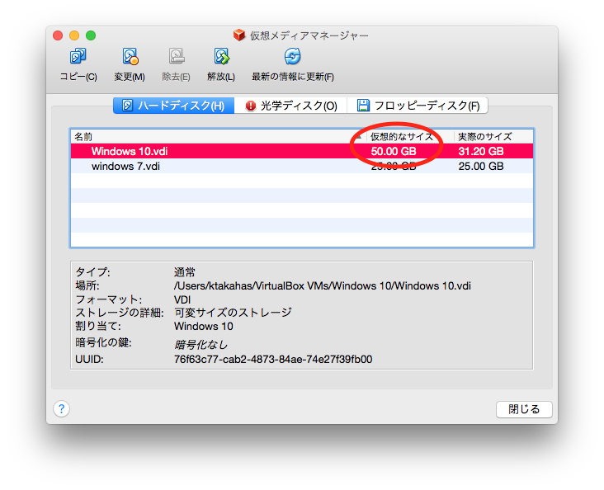Click the disk location path text
604x490 pixels.
click(x=323, y=285)
